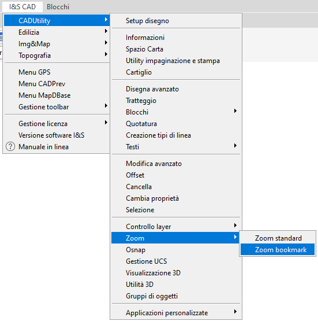Choose Zoom standard
This screenshot has width=318, height=321.
pyautogui.click(x=278, y=238)
